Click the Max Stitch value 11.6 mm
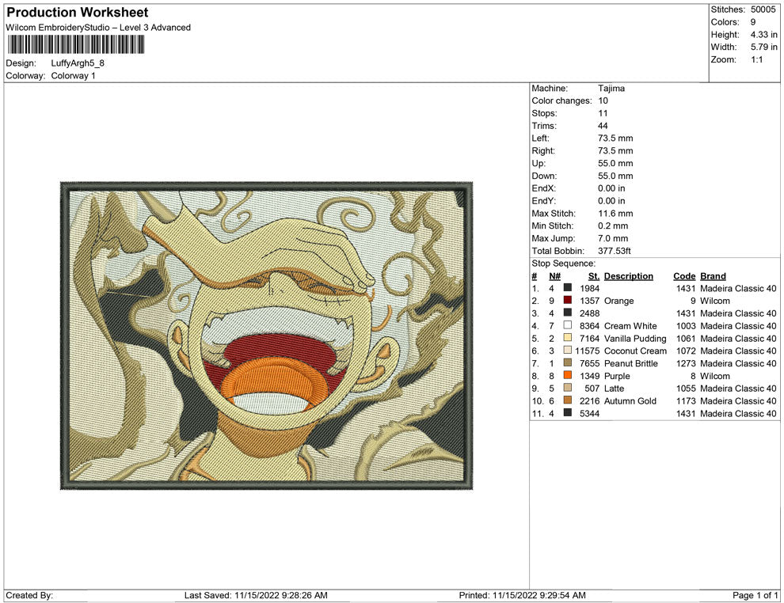Viewport: 784px width, 603px height. coord(615,214)
